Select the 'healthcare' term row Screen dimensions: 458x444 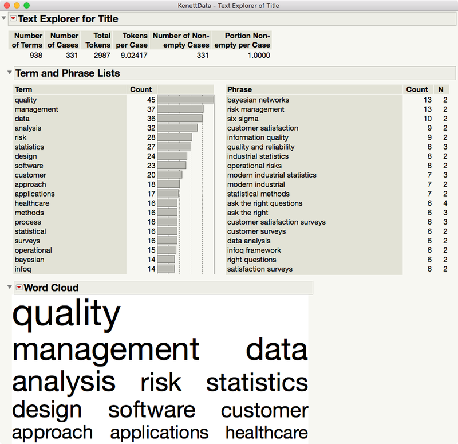[x=32, y=203]
